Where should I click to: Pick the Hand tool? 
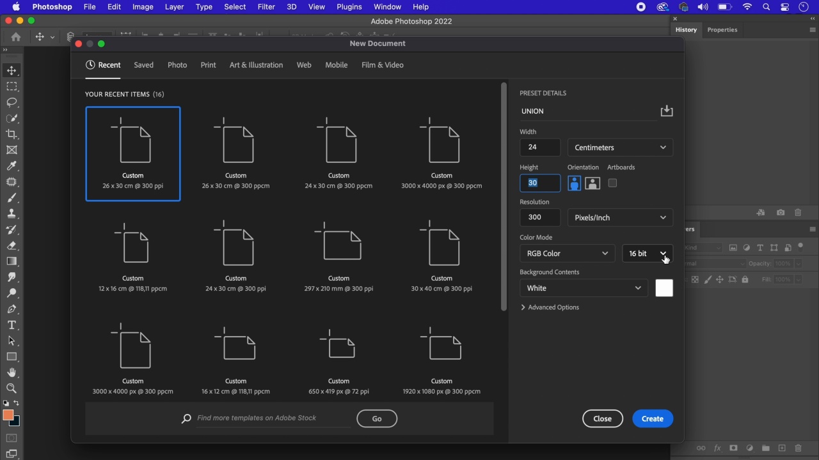12,372
